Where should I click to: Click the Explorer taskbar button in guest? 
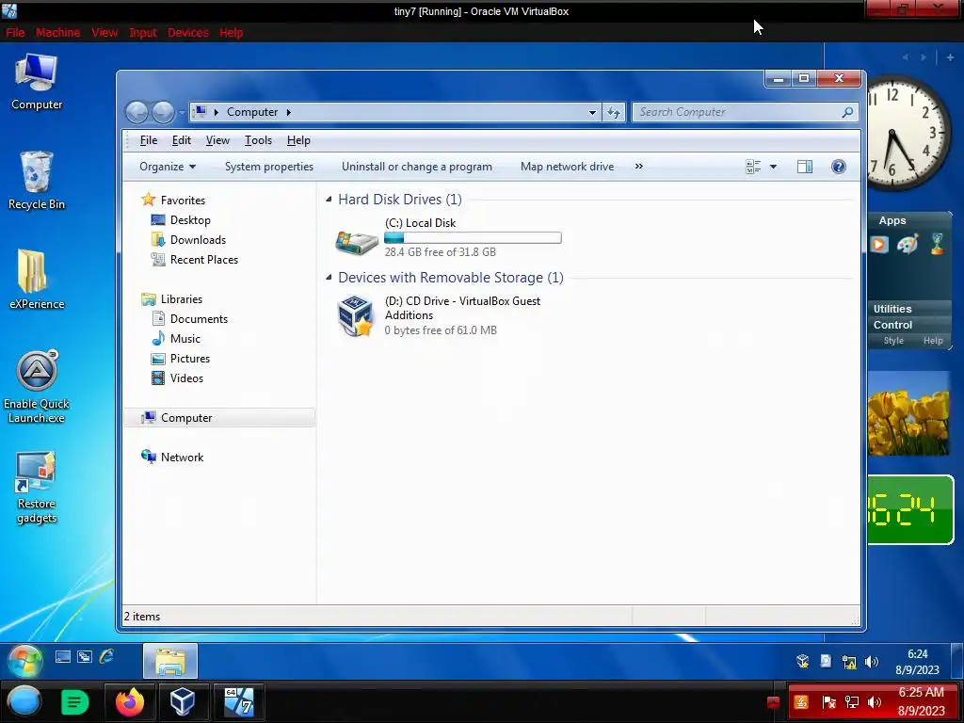click(x=170, y=661)
